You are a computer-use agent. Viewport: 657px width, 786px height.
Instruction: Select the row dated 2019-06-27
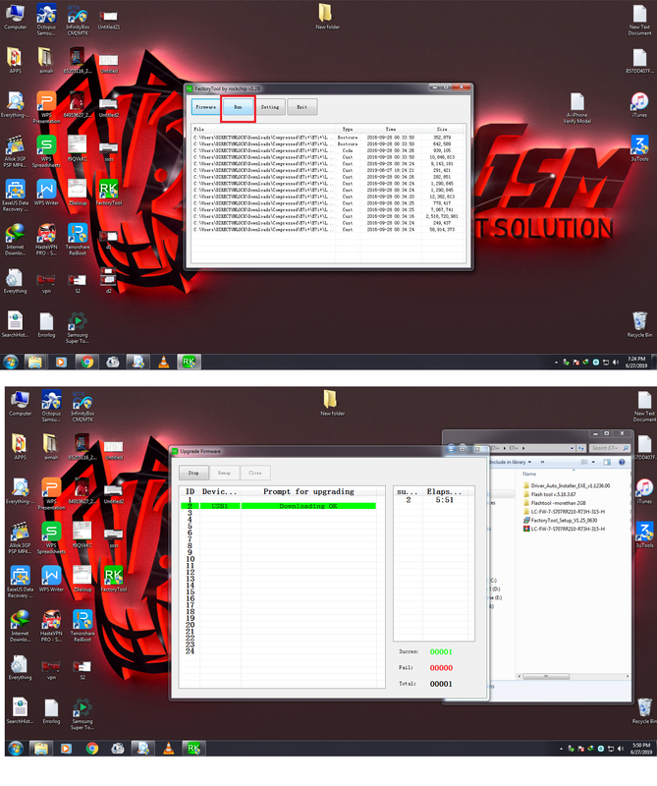pos(328,170)
